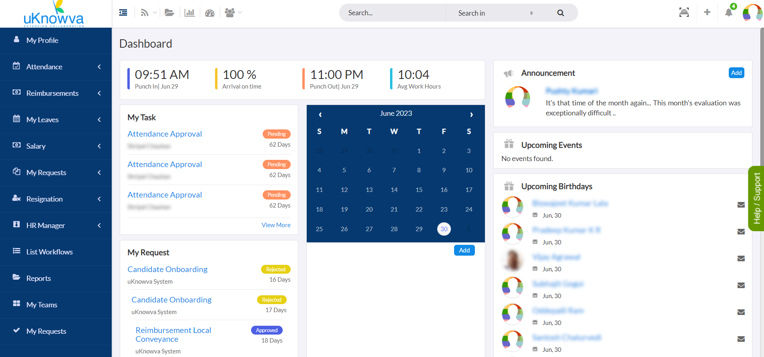Open the bar chart reports icon
The width and height of the screenshot is (764, 357).
(x=189, y=13)
